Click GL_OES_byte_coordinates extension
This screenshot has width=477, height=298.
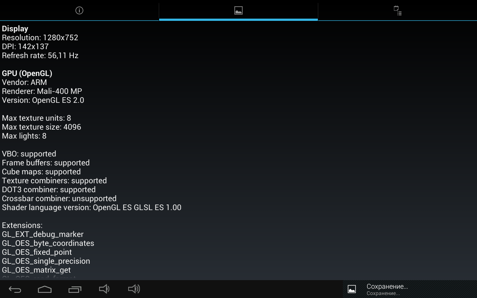click(x=48, y=243)
